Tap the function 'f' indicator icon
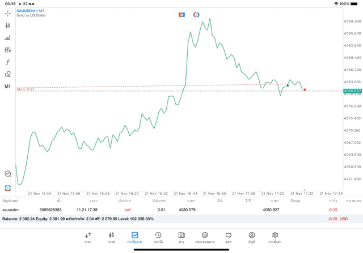Viewport: 363px width, 253px height. click(x=8, y=62)
